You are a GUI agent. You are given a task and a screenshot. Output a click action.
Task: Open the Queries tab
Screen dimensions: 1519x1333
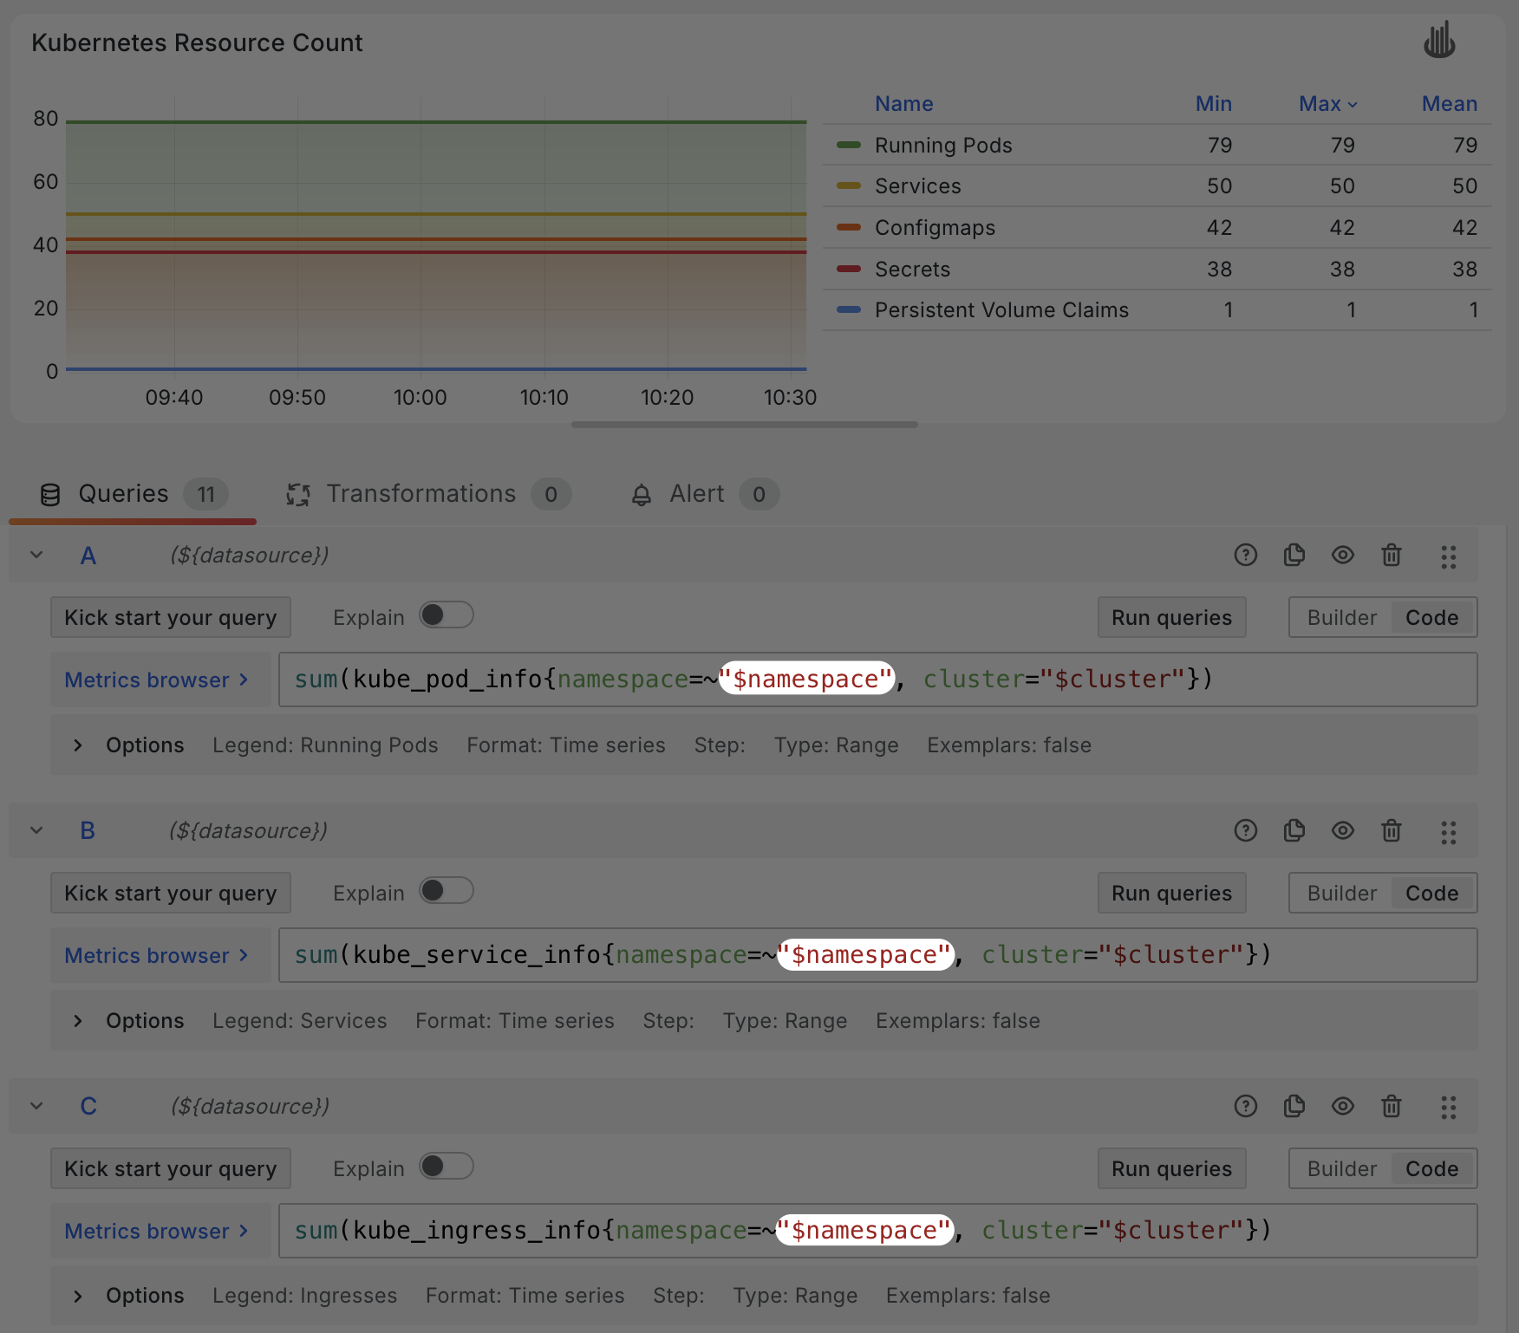(x=134, y=494)
